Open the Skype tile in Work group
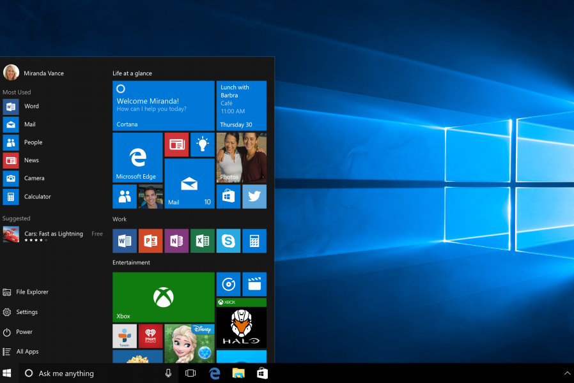Image resolution: width=574 pixels, height=383 pixels. pos(228,241)
